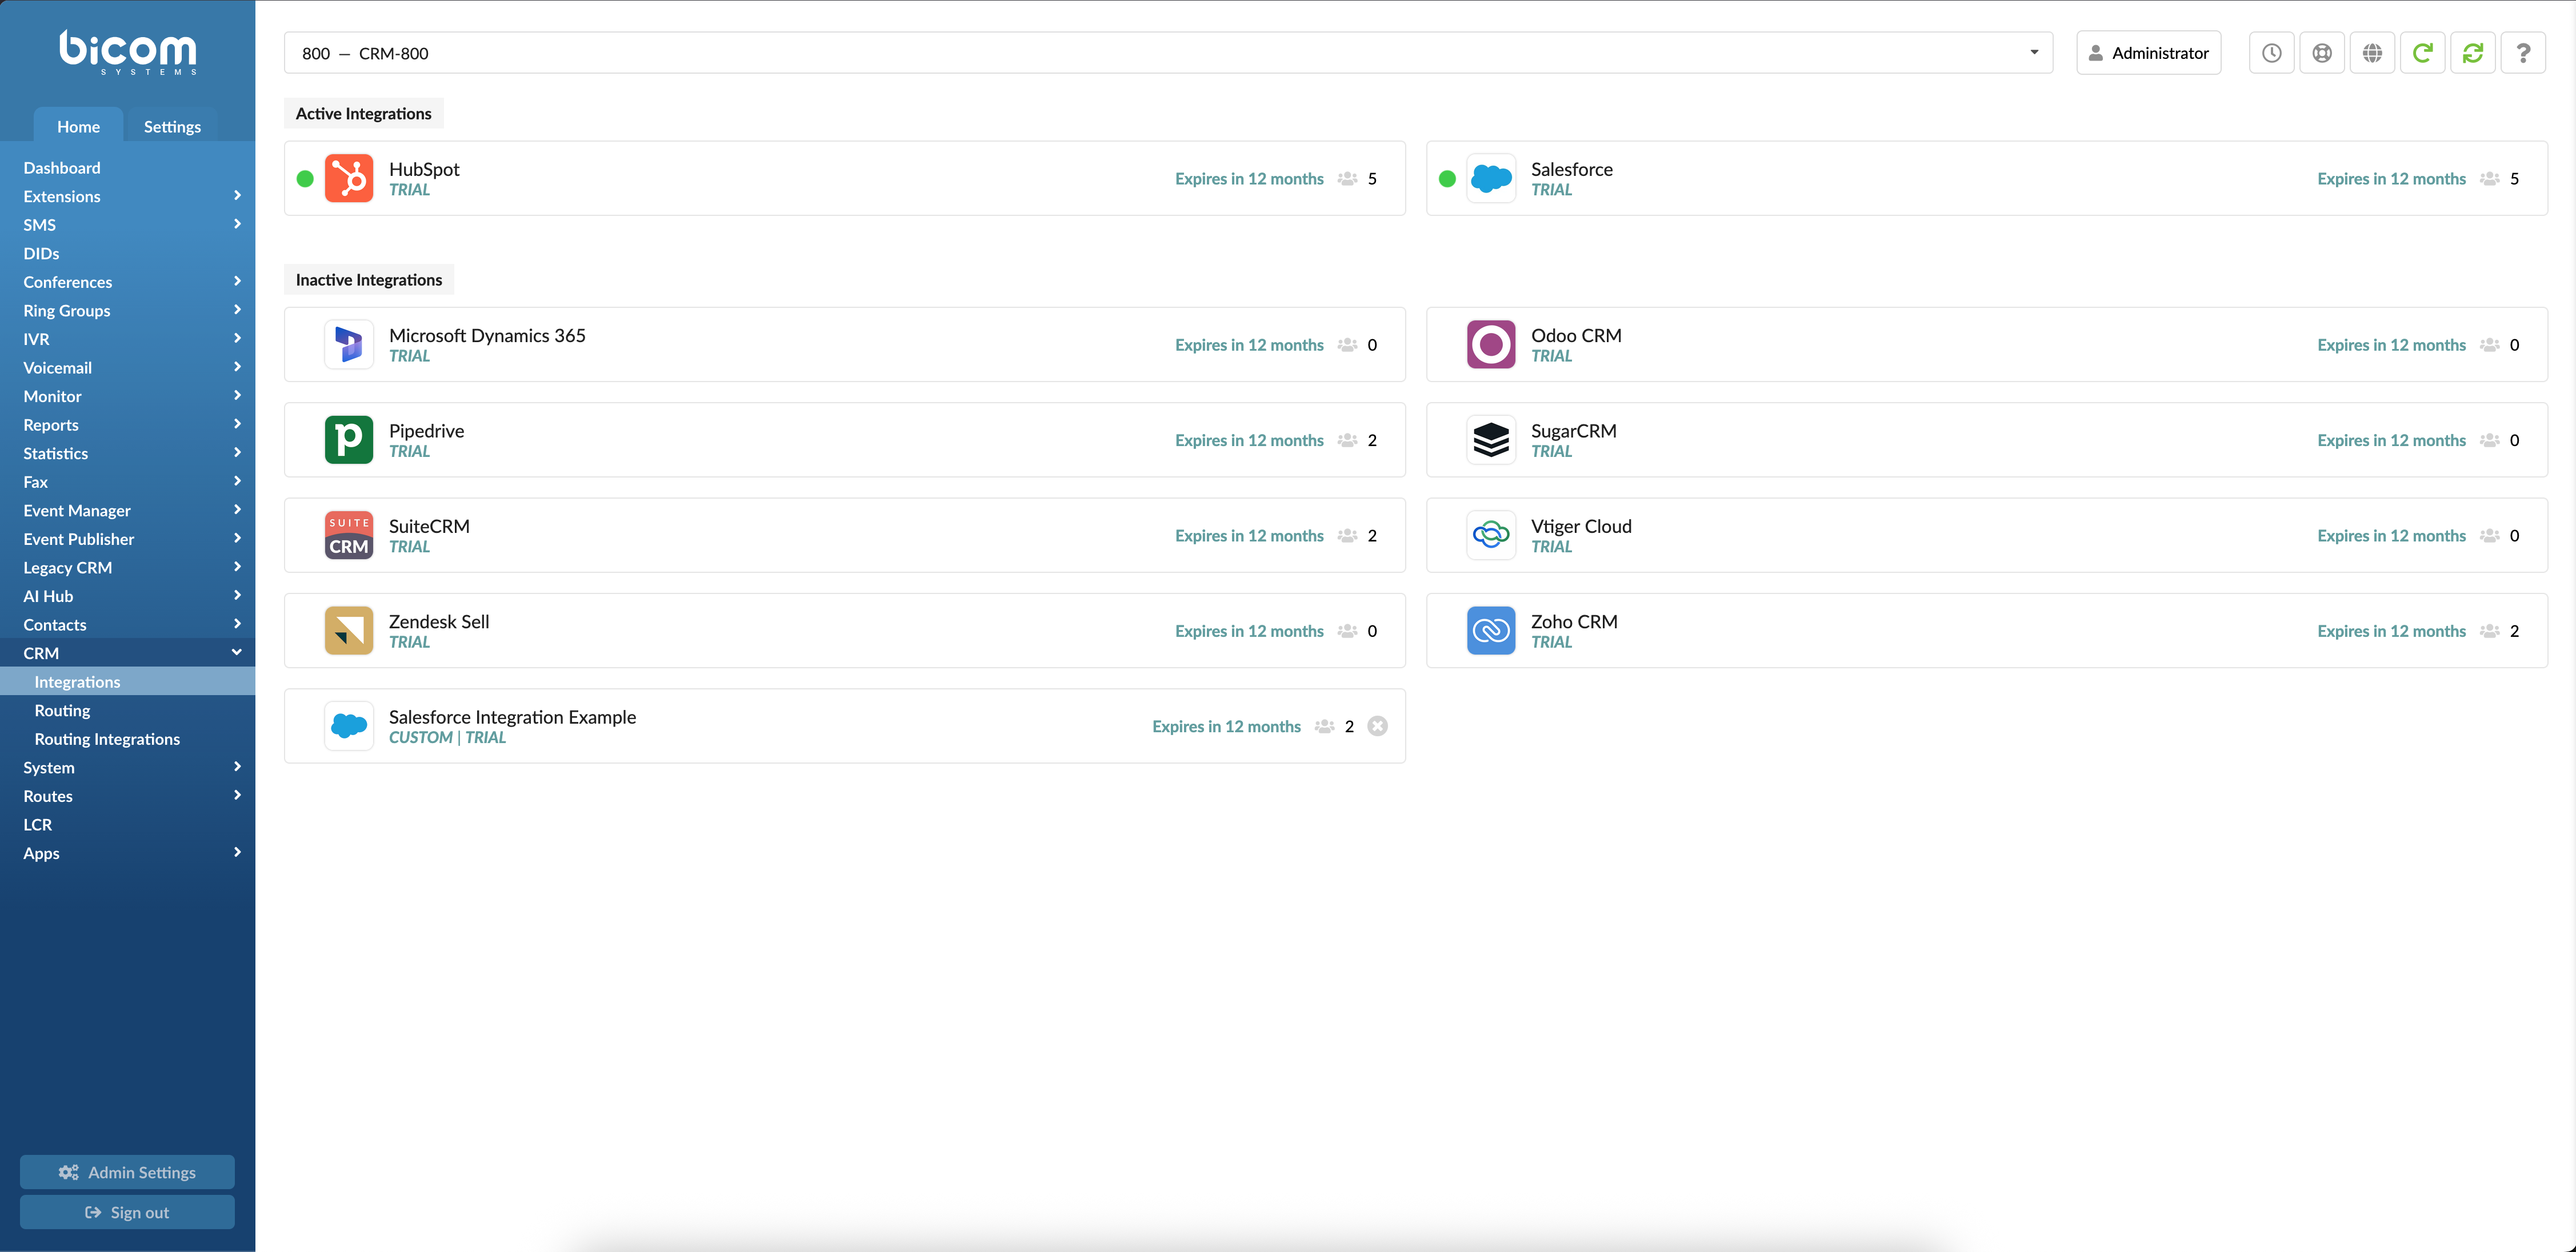Screen dimensions: 2576x1252
Task: Switch to the Settings tab
Action: click(172, 126)
